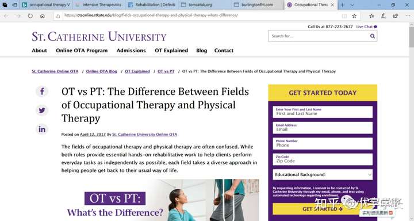Show tab previews chevron

[352, 5]
